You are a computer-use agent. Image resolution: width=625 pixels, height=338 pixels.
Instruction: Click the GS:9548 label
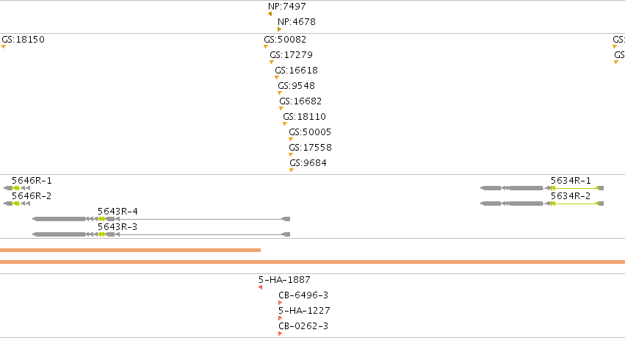(x=296, y=86)
